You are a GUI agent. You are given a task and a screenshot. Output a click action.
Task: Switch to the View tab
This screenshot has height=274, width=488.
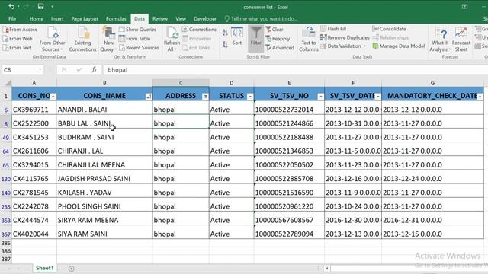tap(181, 18)
